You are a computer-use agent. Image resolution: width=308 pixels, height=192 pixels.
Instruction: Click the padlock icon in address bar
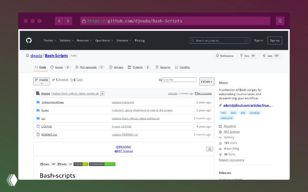pos(84,21)
